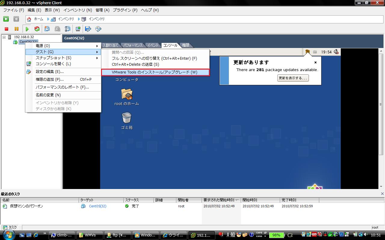The width and height of the screenshot is (385, 240).
Task: Select the 192.168.0.32 host tree item
Action: 24,37
